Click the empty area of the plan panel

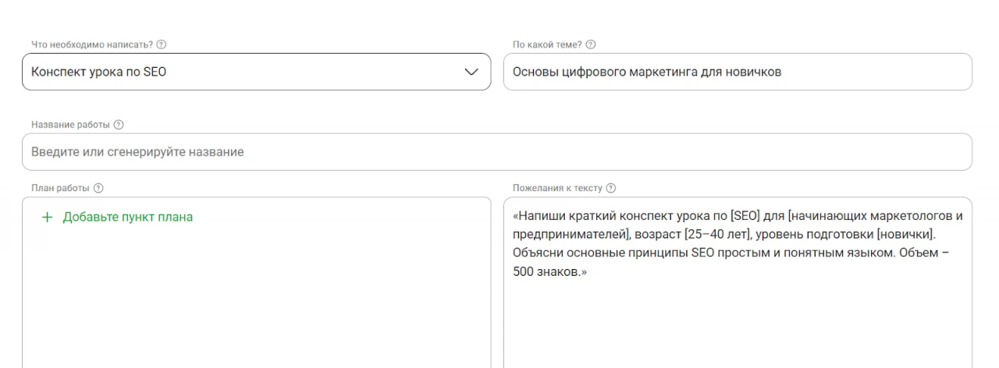pyautogui.click(x=256, y=304)
